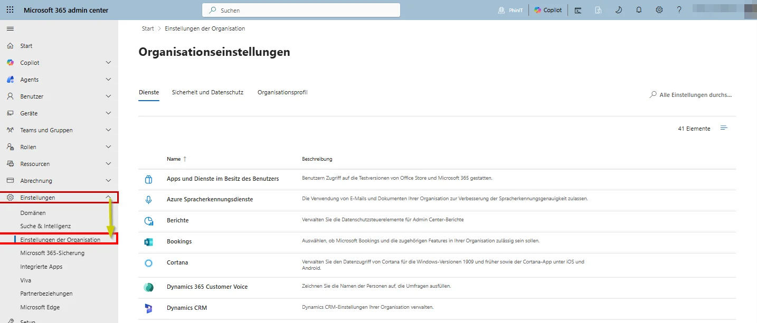
Task: Open Suche & Intelligenz in sidebar
Action: [x=45, y=226]
